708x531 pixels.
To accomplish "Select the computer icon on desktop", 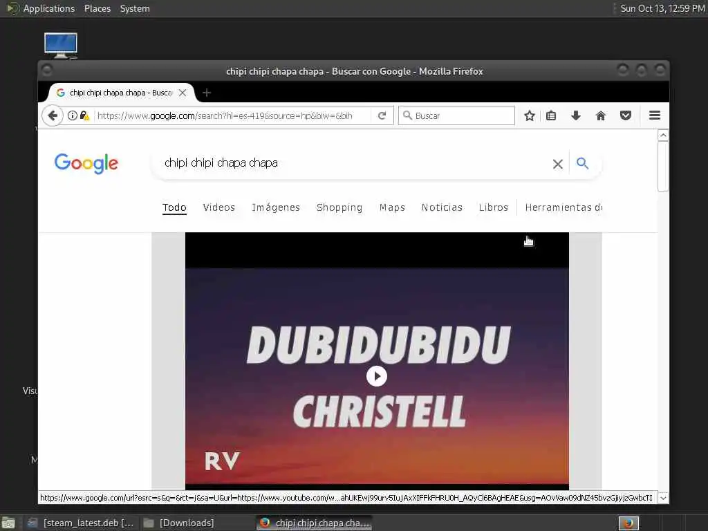I will point(61,45).
